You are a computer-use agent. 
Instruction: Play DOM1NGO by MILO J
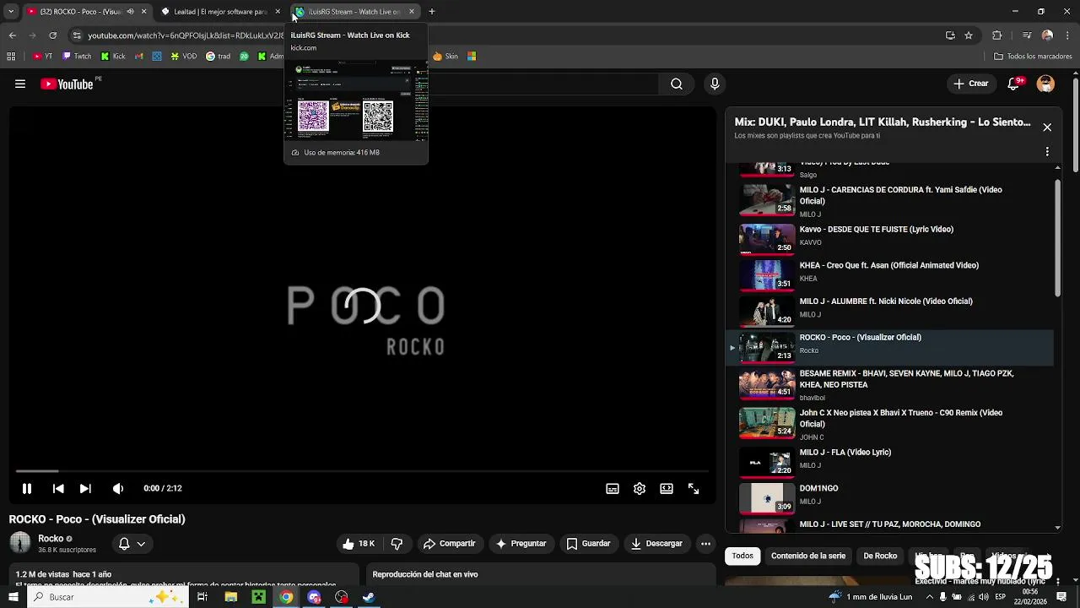click(x=890, y=497)
